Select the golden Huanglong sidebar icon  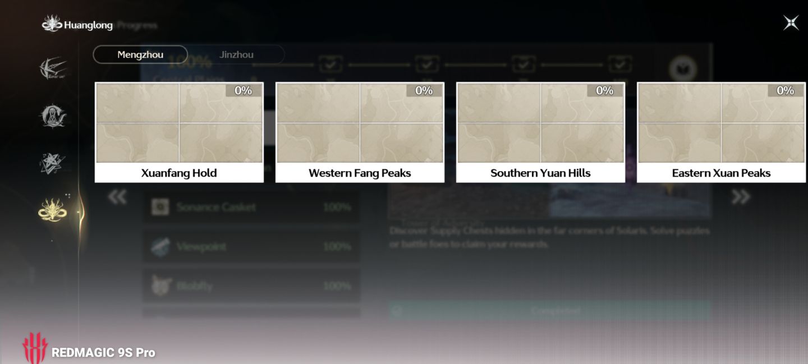(x=53, y=210)
